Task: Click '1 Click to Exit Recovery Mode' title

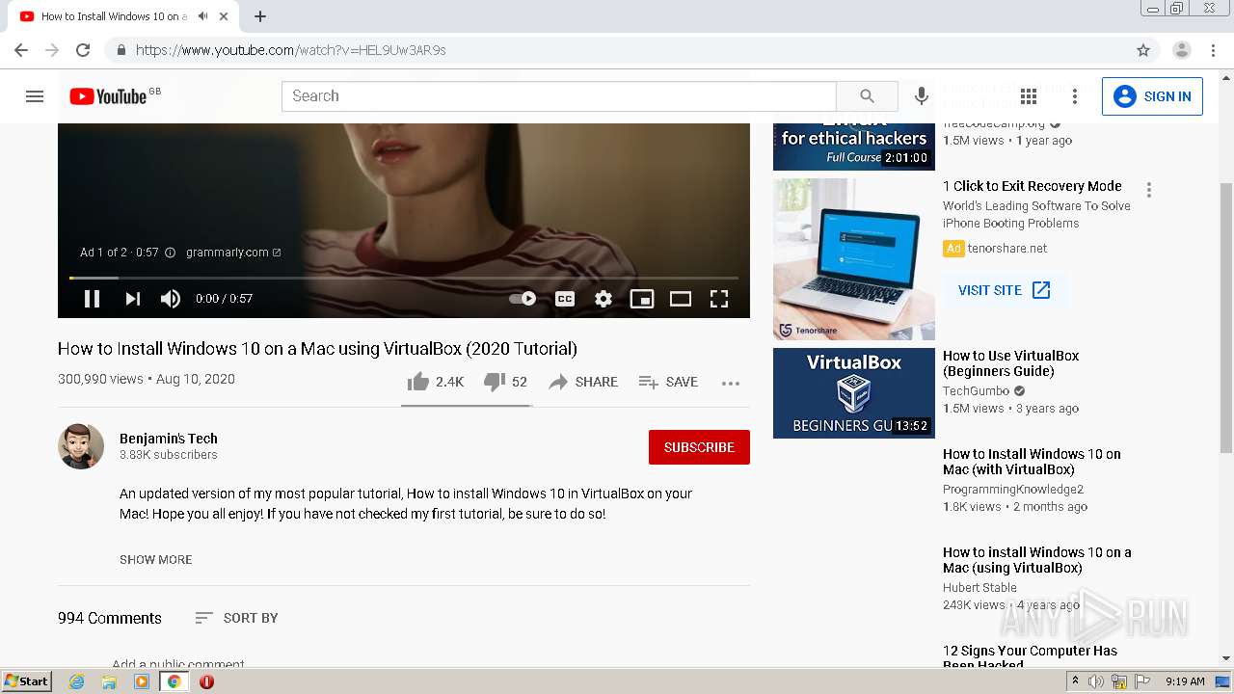Action: (x=1033, y=186)
